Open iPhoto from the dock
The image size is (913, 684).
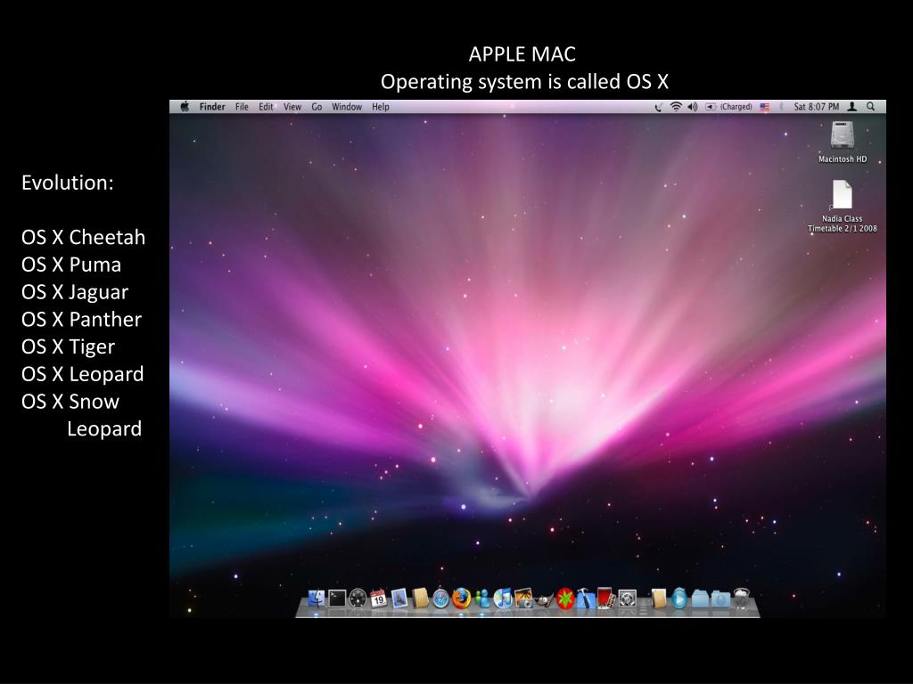[523, 598]
